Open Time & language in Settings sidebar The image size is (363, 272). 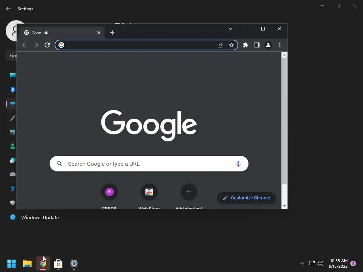click(13, 160)
